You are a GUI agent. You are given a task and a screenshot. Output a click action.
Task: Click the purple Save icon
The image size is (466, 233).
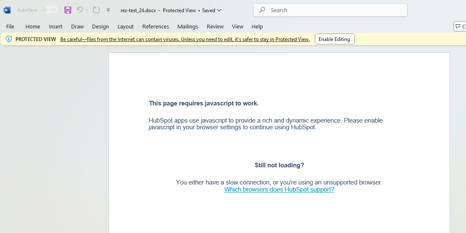coord(68,10)
